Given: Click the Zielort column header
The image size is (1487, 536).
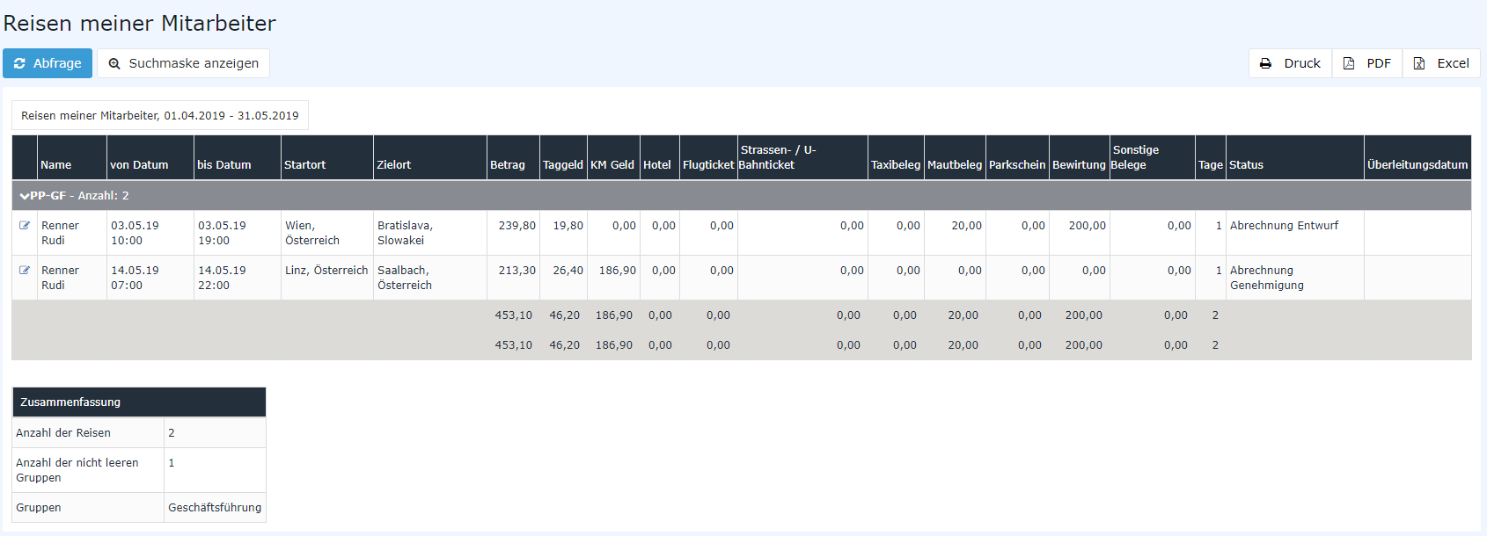Looking at the screenshot, I should pos(394,165).
